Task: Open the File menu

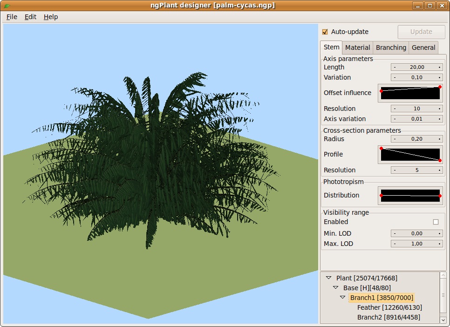Action: [12, 17]
